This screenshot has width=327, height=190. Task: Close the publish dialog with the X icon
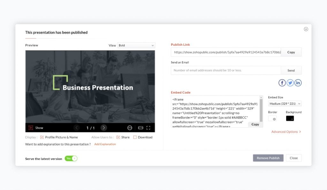pyautogui.click(x=306, y=29)
